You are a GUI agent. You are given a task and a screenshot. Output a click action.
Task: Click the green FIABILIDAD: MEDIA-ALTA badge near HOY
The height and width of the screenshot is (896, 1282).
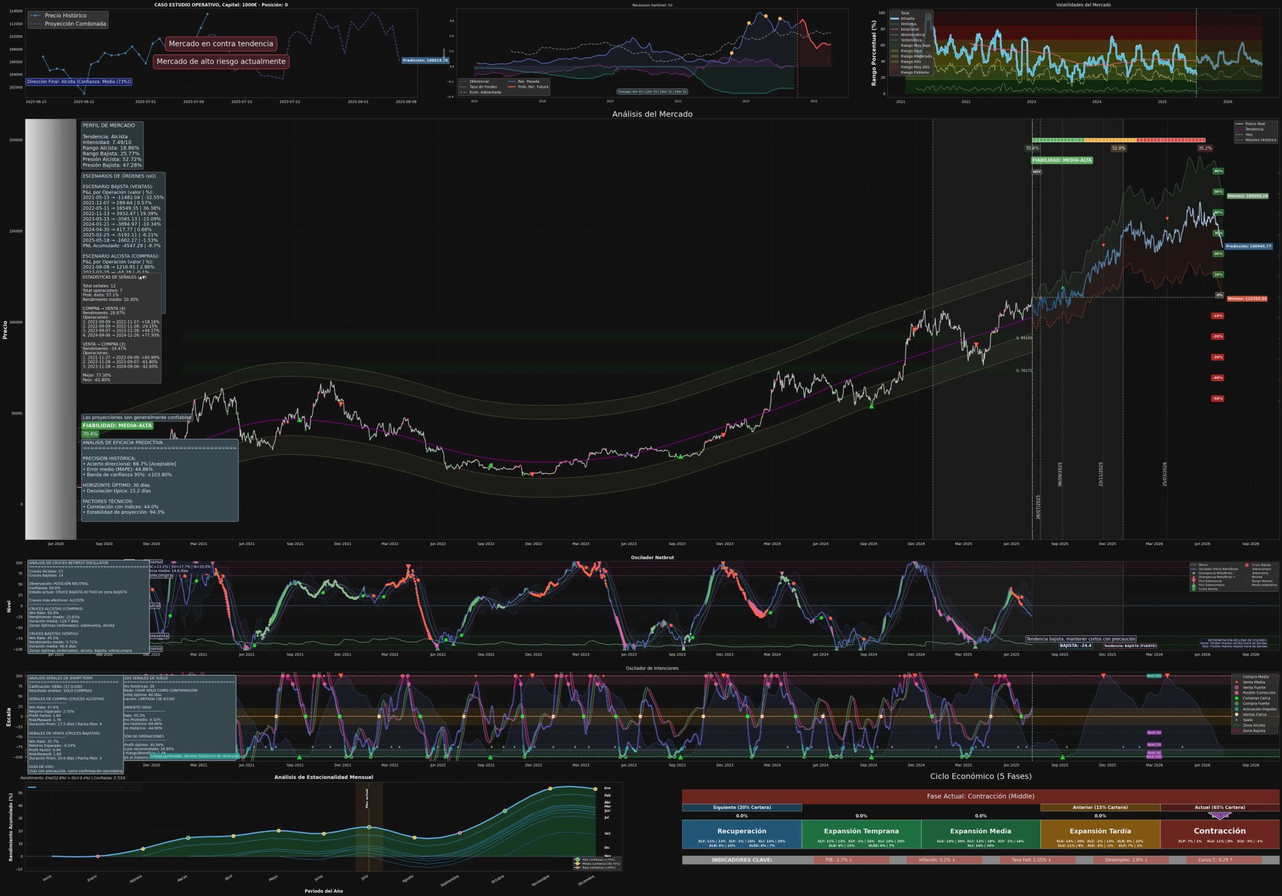pyautogui.click(x=1061, y=160)
